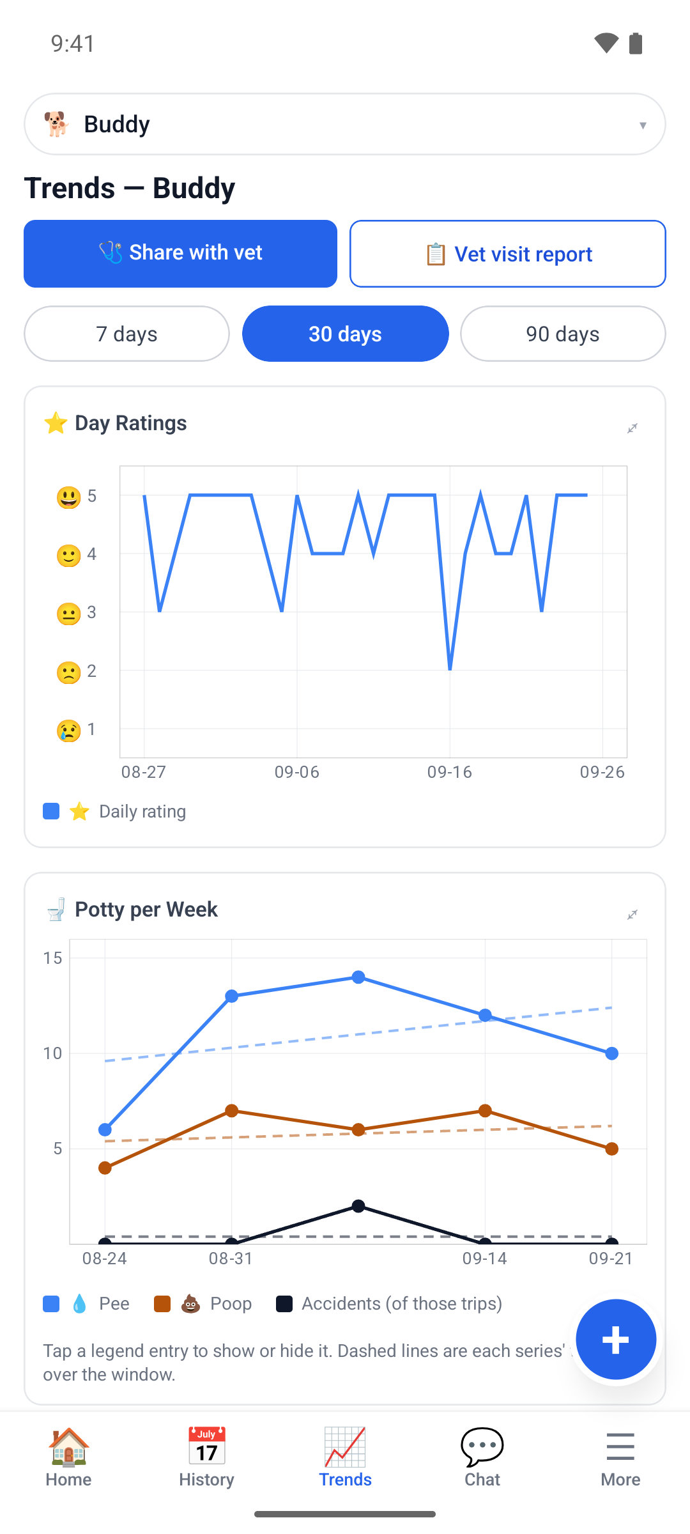Open the History calendar icon
The height and width of the screenshot is (1534, 690).
206,1446
